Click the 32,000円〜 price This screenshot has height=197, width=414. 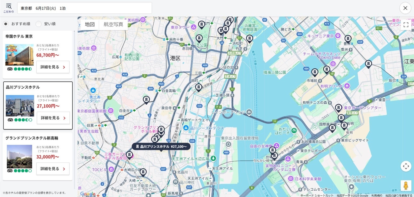tap(48, 157)
